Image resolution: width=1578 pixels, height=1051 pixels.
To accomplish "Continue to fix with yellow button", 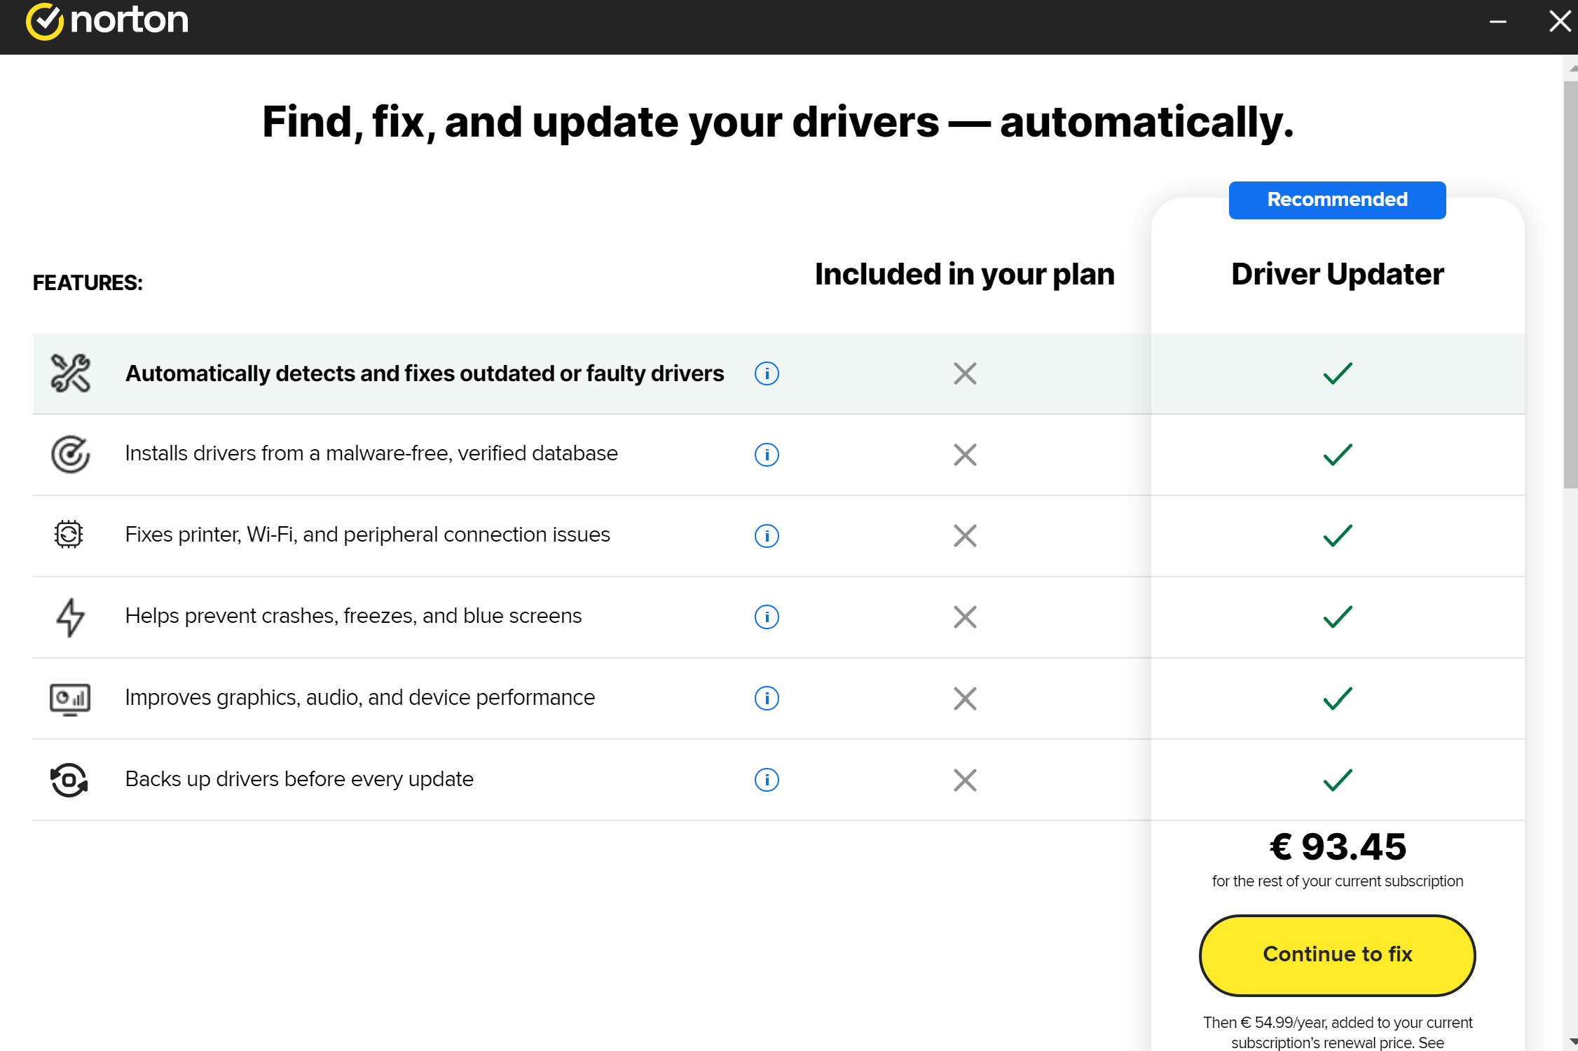I will point(1337,955).
